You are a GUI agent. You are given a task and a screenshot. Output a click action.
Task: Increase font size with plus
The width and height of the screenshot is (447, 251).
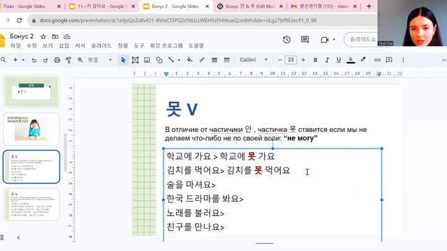[x=303, y=60]
